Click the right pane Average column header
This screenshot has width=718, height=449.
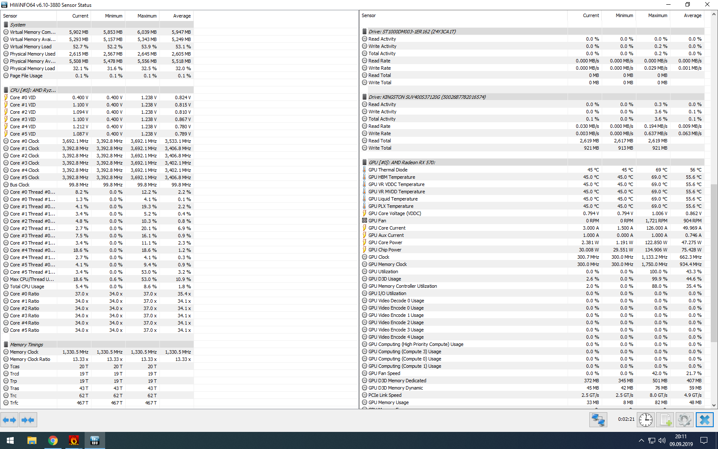687,15
